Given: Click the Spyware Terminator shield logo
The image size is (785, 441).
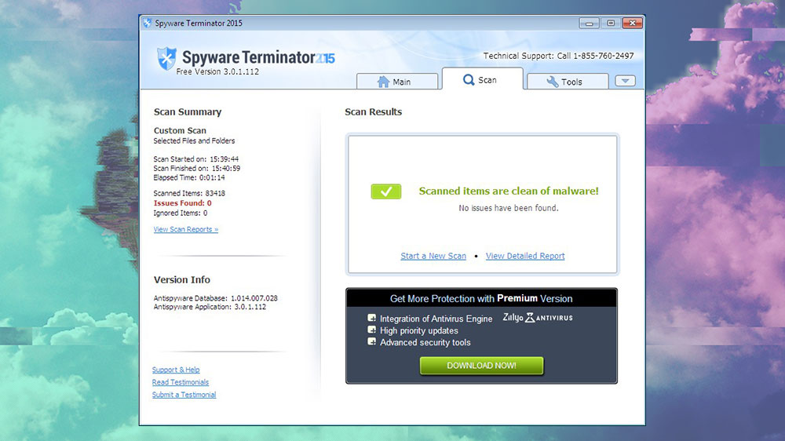Looking at the screenshot, I should coord(166,58).
